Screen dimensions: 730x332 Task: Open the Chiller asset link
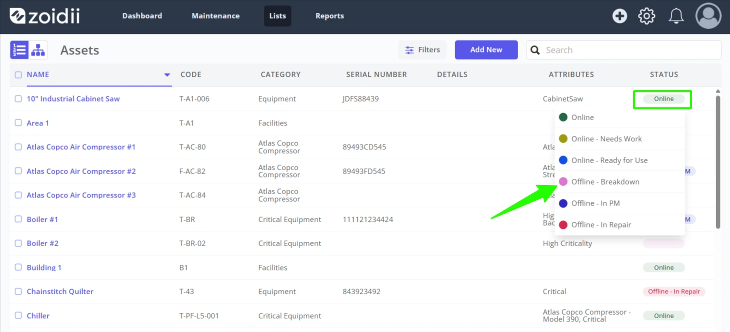pos(38,316)
